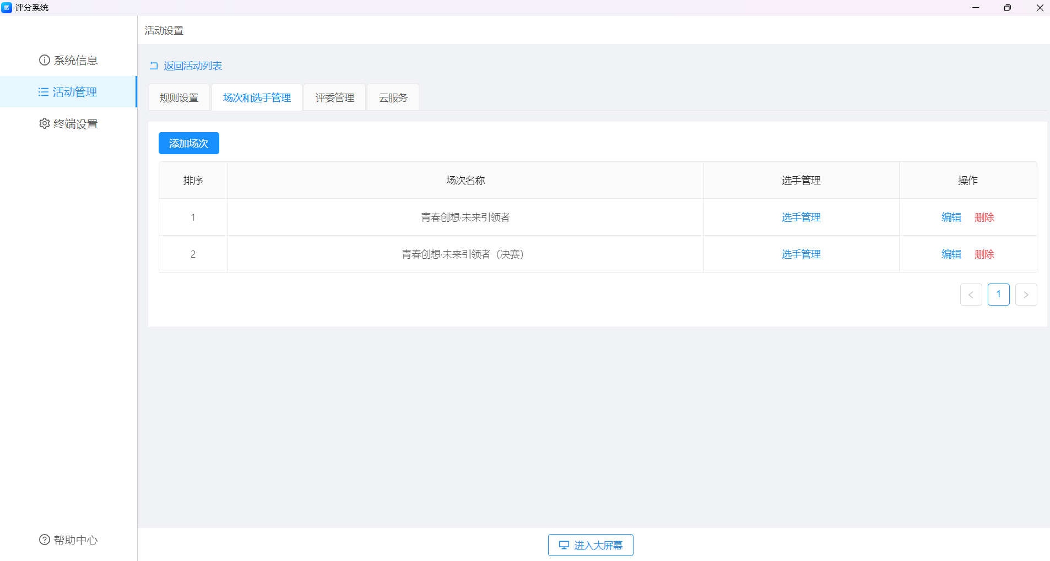Click the 系统信息 info icon in sidebar
The image size is (1050, 561).
[45, 60]
